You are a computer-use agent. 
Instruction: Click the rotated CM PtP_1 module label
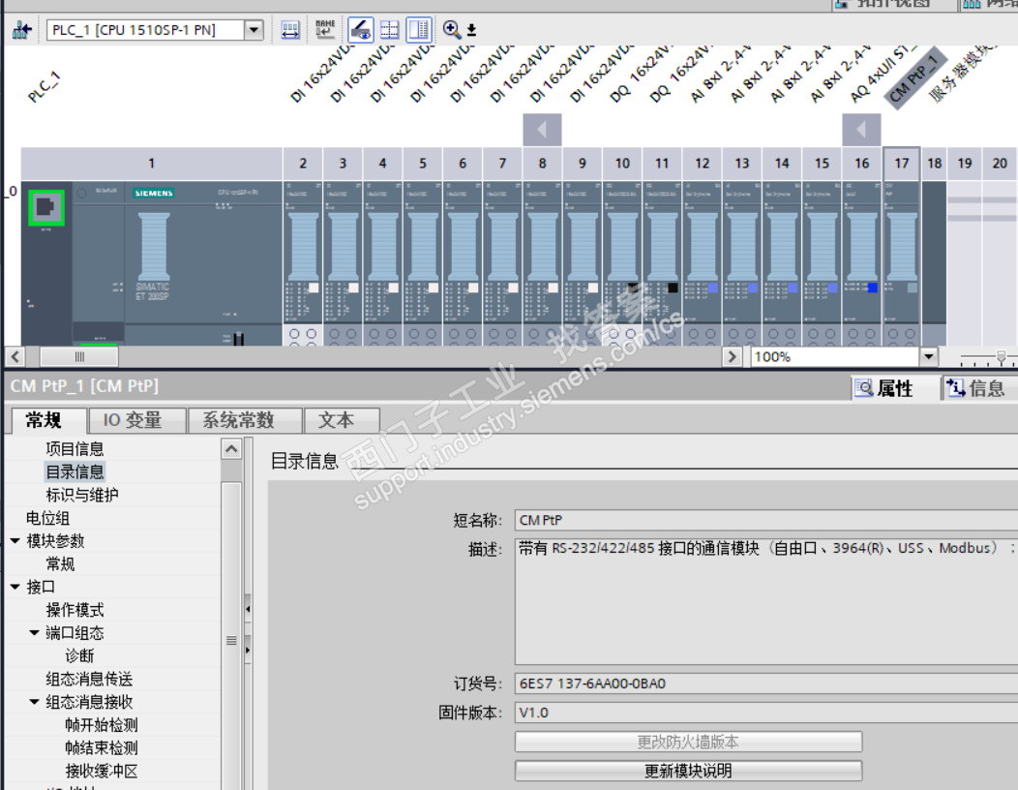[913, 79]
